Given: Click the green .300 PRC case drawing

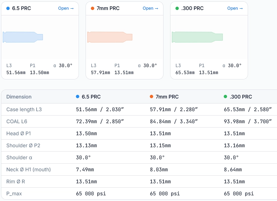Looking at the screenshot, I should (197, 37).
